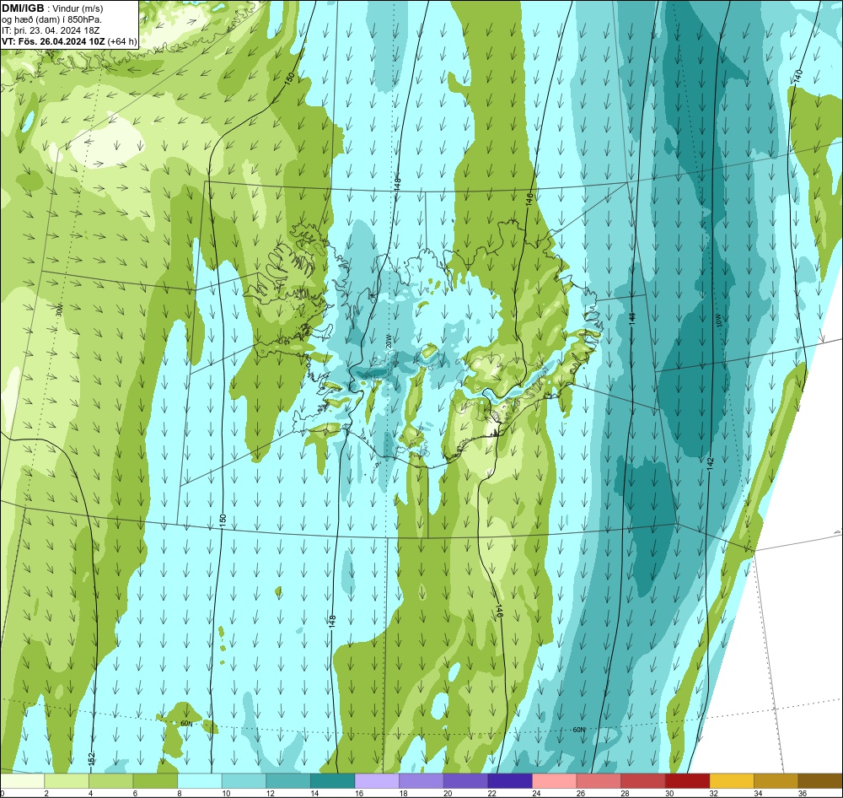
Task: Click the '152' height contour label
Action: pyautogui.click(x=91, y=758)
